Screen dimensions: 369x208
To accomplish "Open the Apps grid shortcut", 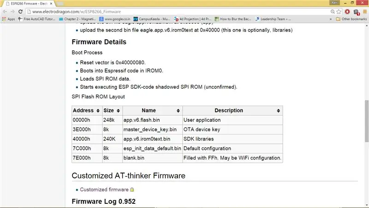I will pyautogui.click(x=8, y=19).
